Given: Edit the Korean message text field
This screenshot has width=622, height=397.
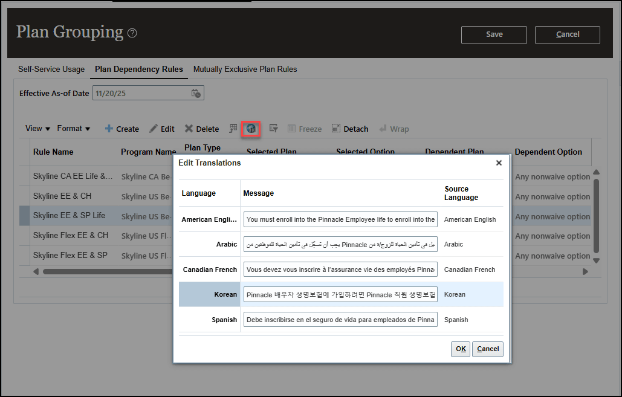Looking at the screenshot, I should tap(340, 294).
